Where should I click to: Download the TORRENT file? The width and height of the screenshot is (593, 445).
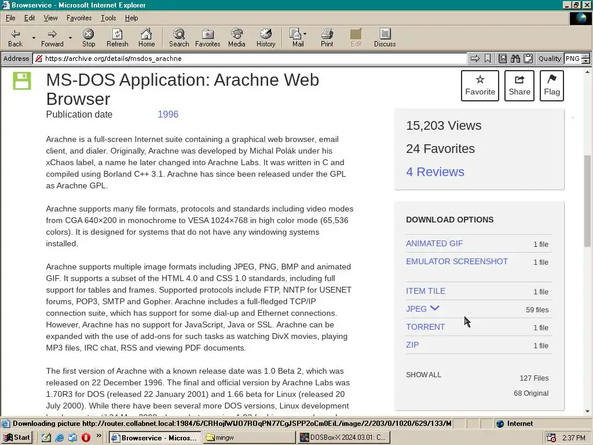click(x=425, y=327)
